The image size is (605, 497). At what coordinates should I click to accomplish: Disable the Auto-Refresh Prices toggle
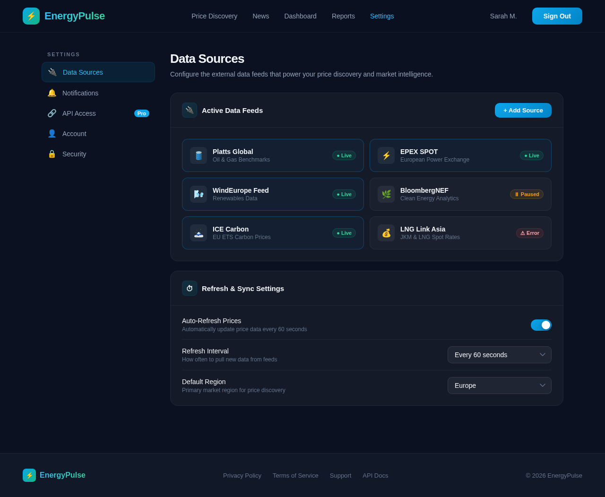point(541,325)
